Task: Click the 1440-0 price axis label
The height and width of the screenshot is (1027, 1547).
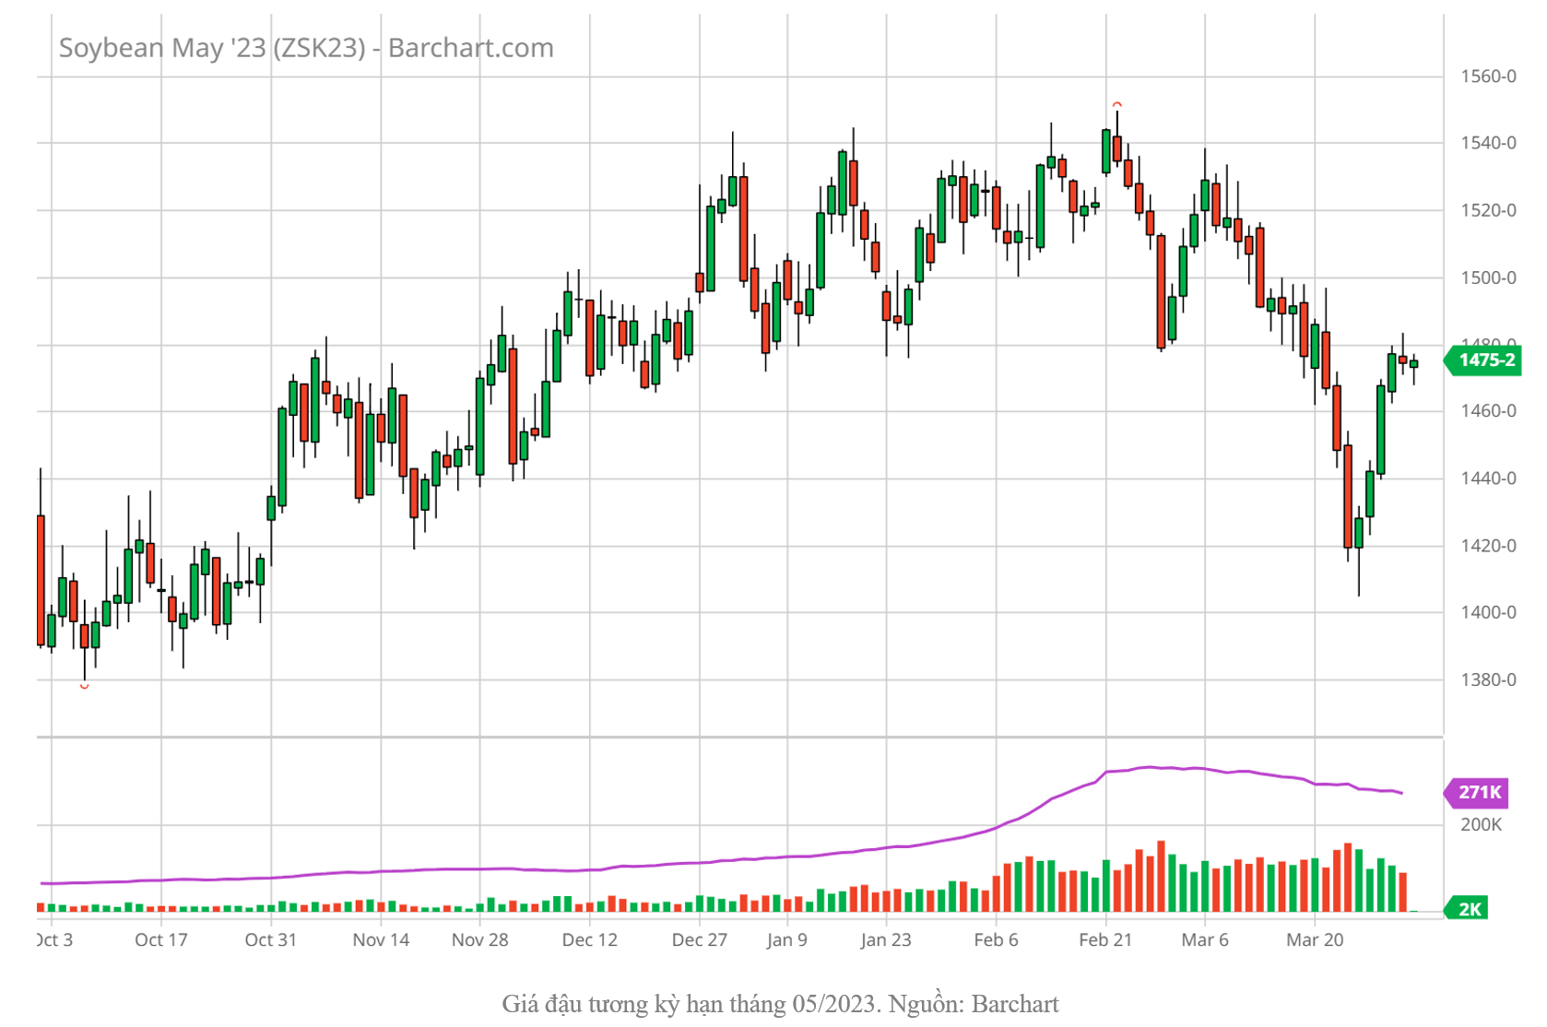Action: tap(1488, 478)
